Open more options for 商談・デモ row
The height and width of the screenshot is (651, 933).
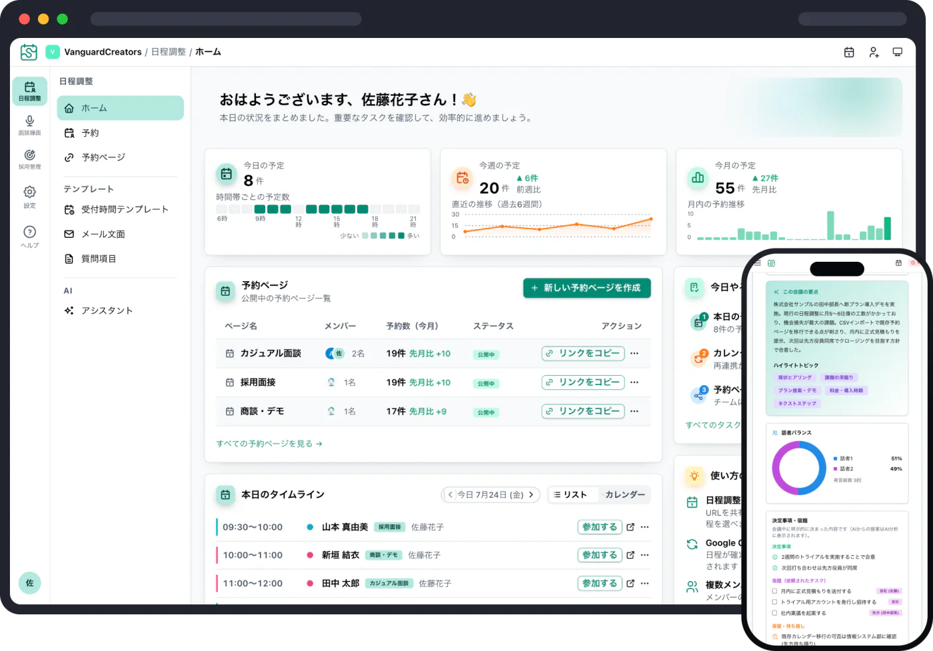tap(634, 411)
